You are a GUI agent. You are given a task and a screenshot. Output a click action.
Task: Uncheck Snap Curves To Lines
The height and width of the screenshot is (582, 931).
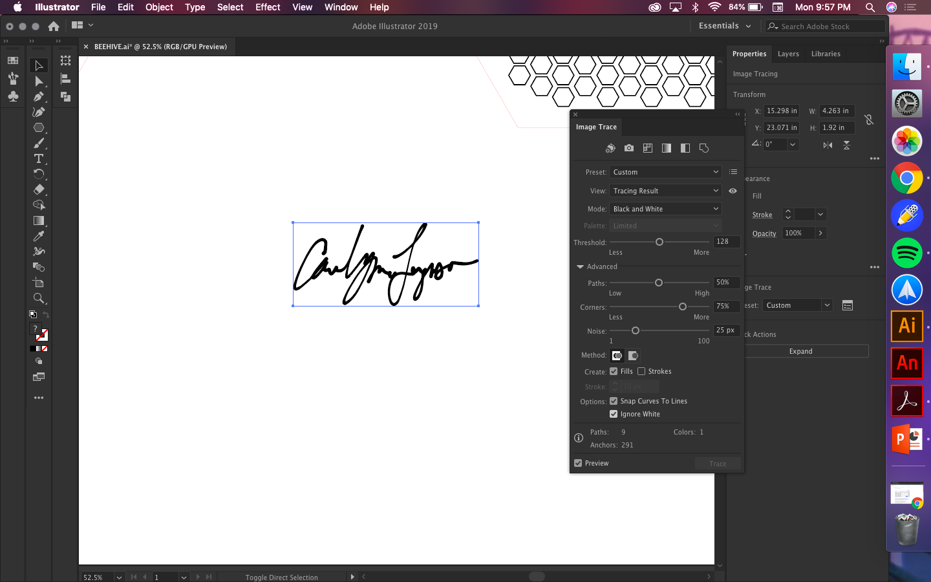(x=614, y=401)
